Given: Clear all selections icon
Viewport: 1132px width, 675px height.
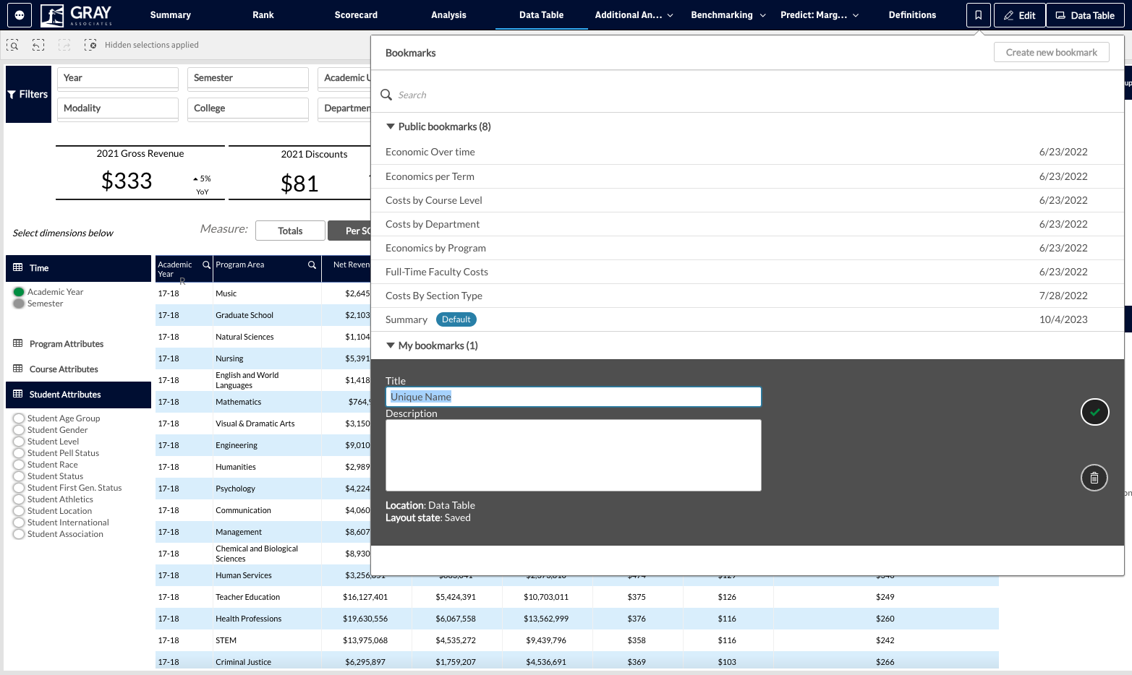Looking at the screenshot, I should (x=90, y=45).
